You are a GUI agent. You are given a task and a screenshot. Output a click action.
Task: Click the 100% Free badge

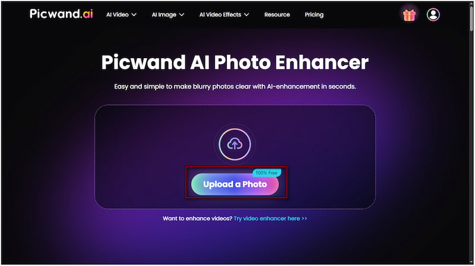pyautogui.click(x=267, y=173)
